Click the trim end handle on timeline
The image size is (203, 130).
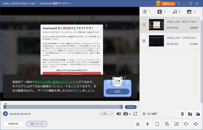pos(121,107)
